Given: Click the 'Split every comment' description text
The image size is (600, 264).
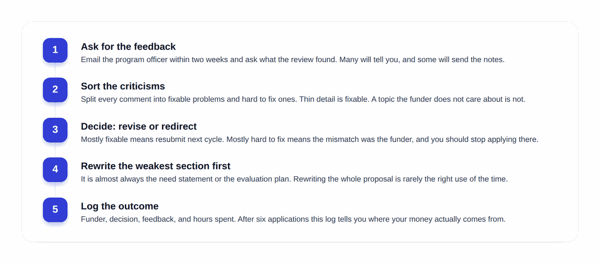Looking at the screenshot, I should (x=303, y=99).
